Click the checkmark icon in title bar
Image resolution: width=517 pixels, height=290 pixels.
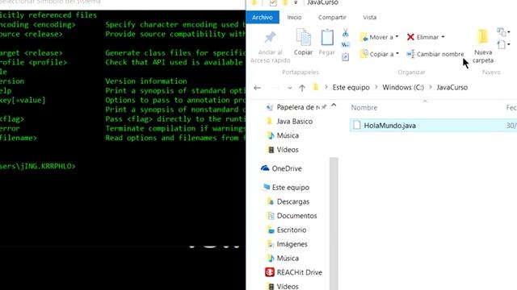pos(273,3)
